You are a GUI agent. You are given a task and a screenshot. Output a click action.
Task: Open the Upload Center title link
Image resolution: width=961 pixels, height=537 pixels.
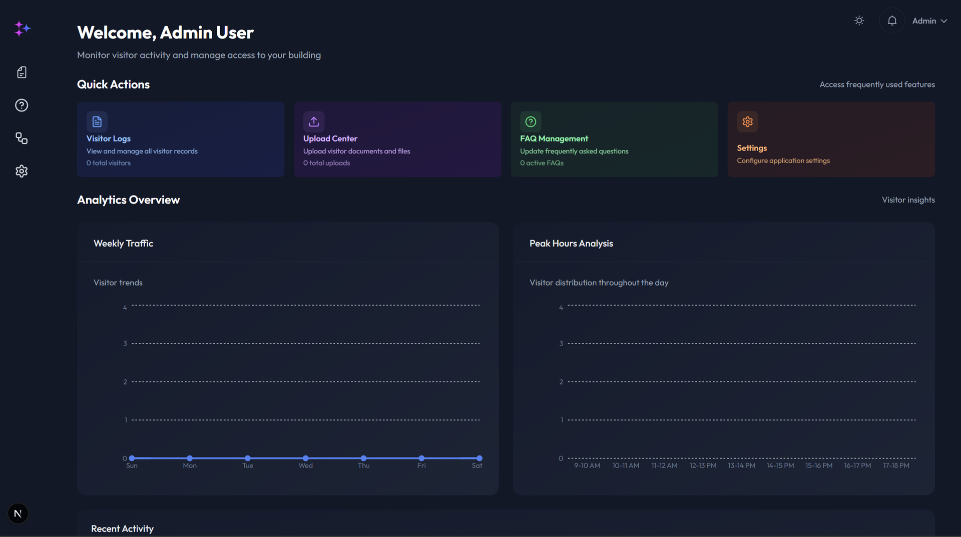(x=330, y=138)
